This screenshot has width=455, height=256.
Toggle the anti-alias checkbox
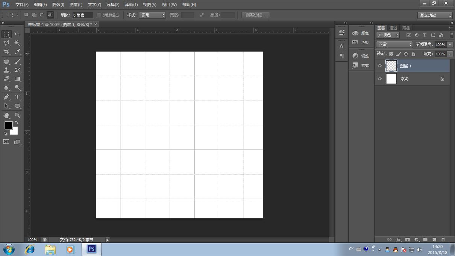pyautogui.click(x=99, y=15)
